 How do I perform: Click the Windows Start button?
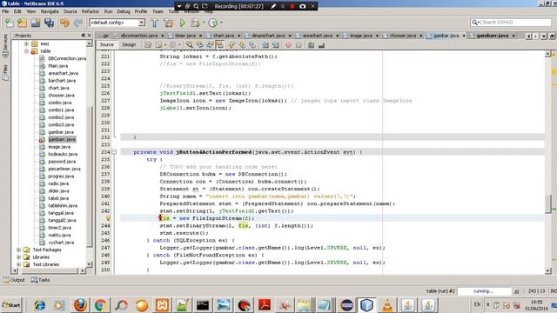coord(11,305)
